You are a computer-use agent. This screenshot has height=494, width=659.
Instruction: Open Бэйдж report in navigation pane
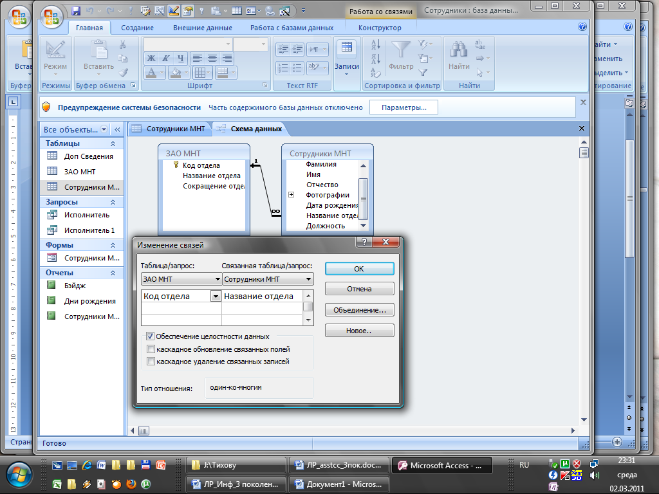click(75, 286)
